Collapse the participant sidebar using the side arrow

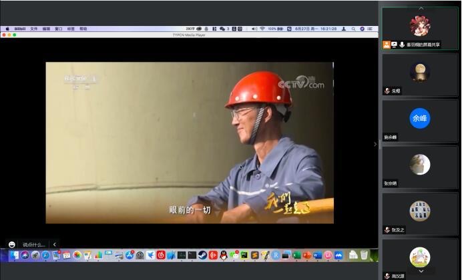click(375, 144)
